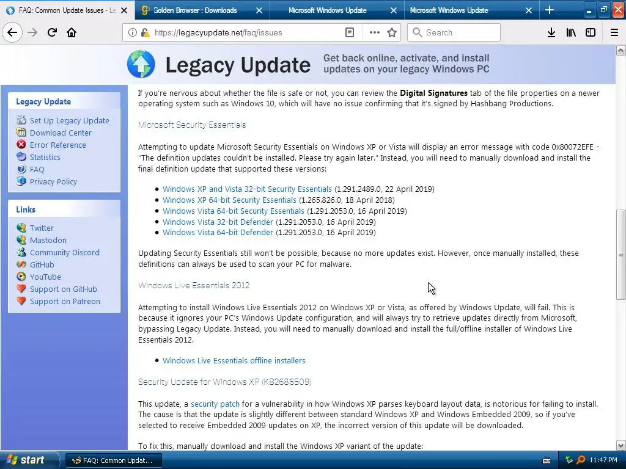Open the library bookshelf icon

click(x=571, y=32)
